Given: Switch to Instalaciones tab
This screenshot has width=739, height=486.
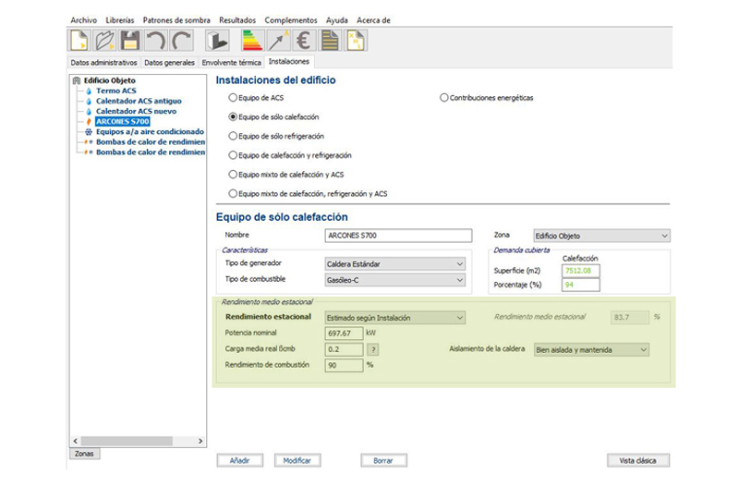Looking at the screenshot, I should tap(289, 62).
